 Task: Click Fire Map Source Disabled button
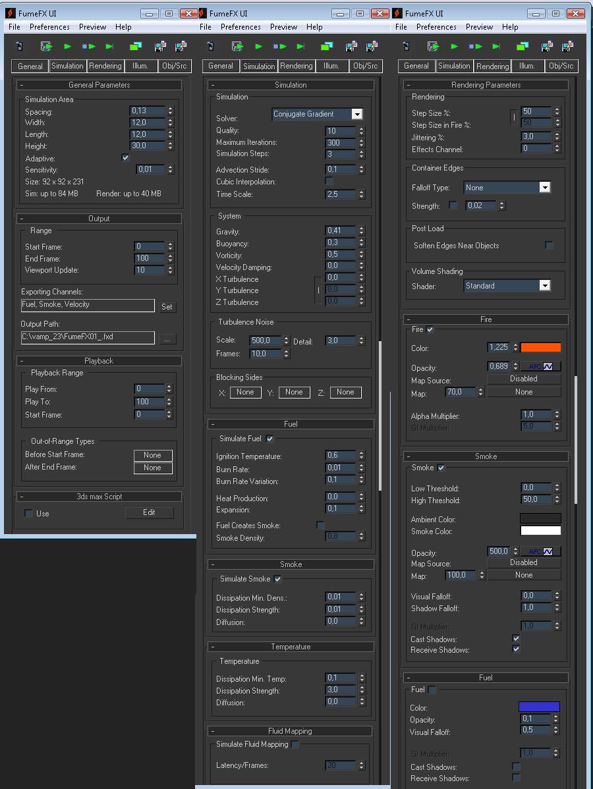click(524, 379)
